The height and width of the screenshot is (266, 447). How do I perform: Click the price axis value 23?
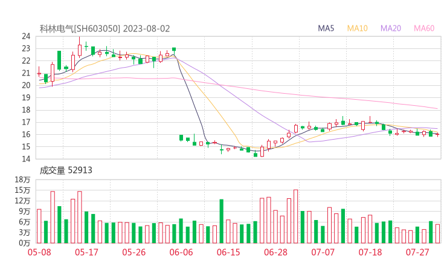pos(26,48)
